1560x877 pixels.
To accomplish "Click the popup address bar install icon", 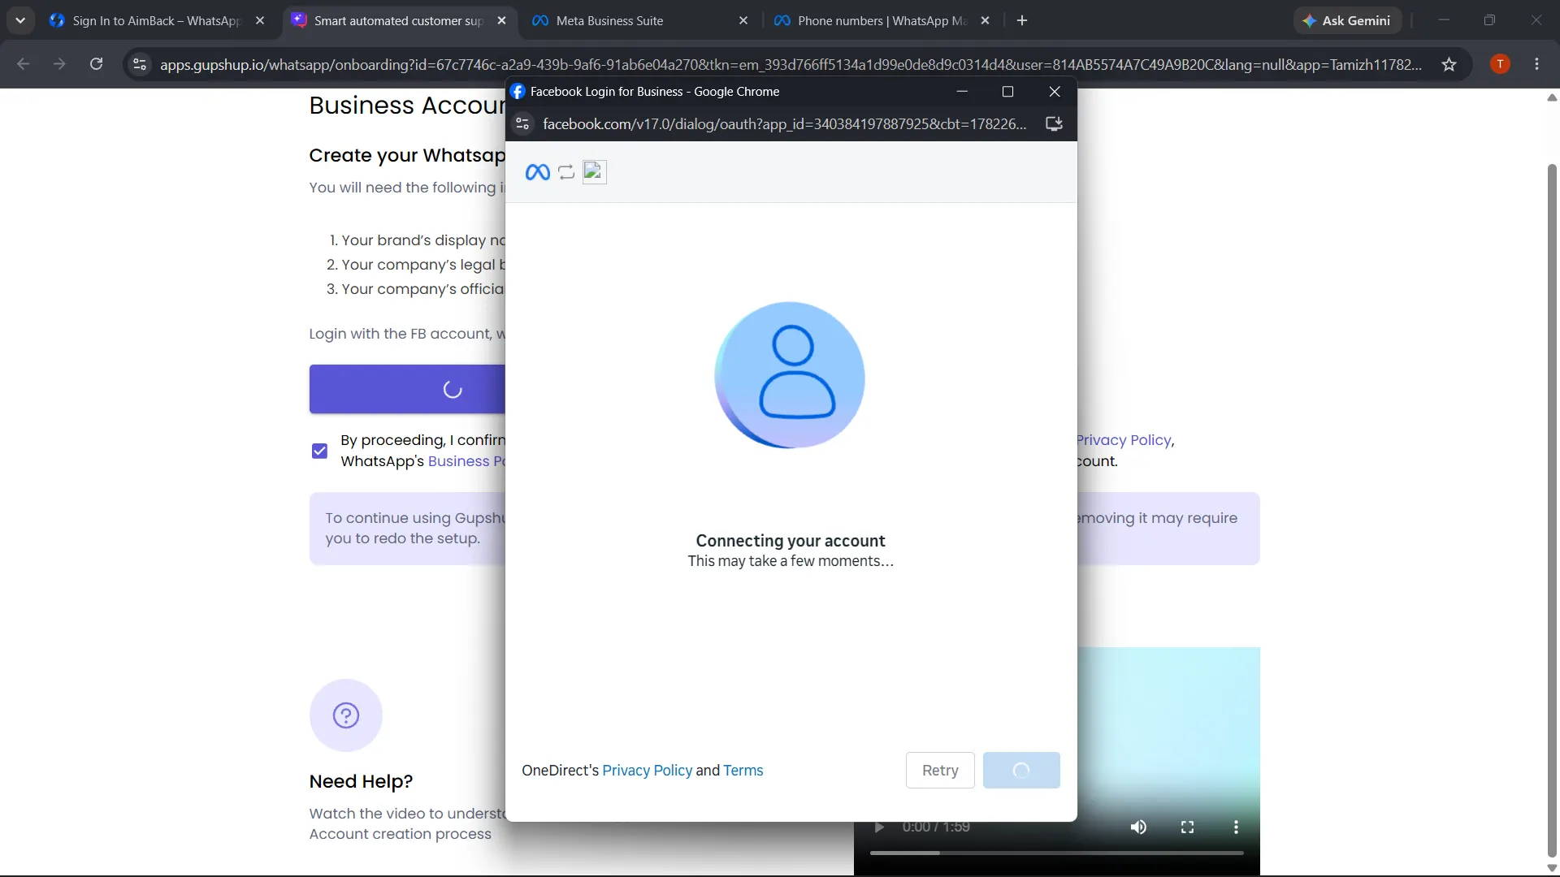I will [1054, 123].
